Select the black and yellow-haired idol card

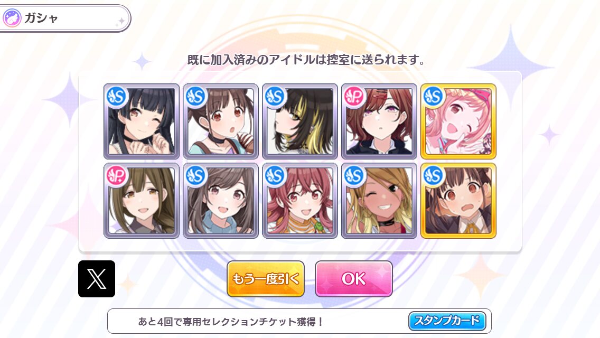(x=300, y=121)
